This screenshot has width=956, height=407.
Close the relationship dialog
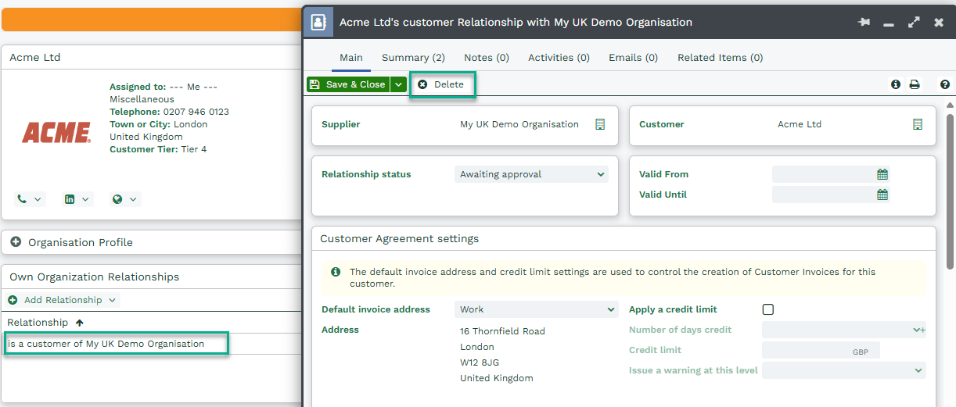click(x=939, y=23)
